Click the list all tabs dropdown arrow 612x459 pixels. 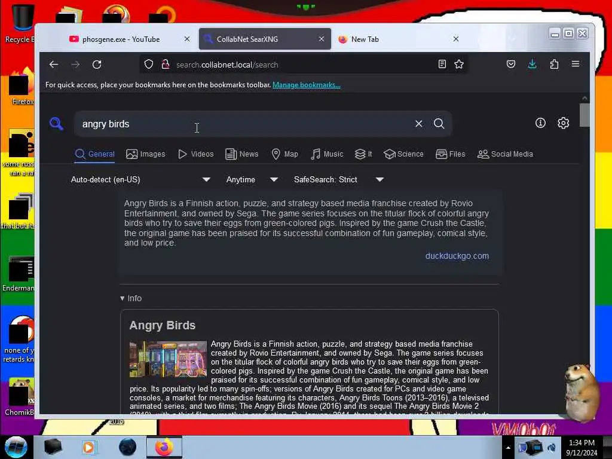click(512, 39)
